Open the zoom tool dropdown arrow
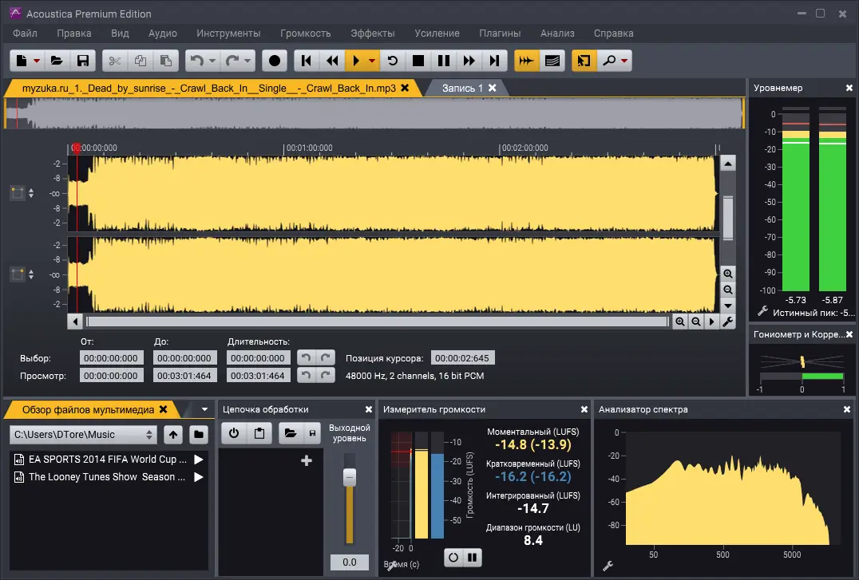This screenshot has width=859, height=580. tap(624, 61)
